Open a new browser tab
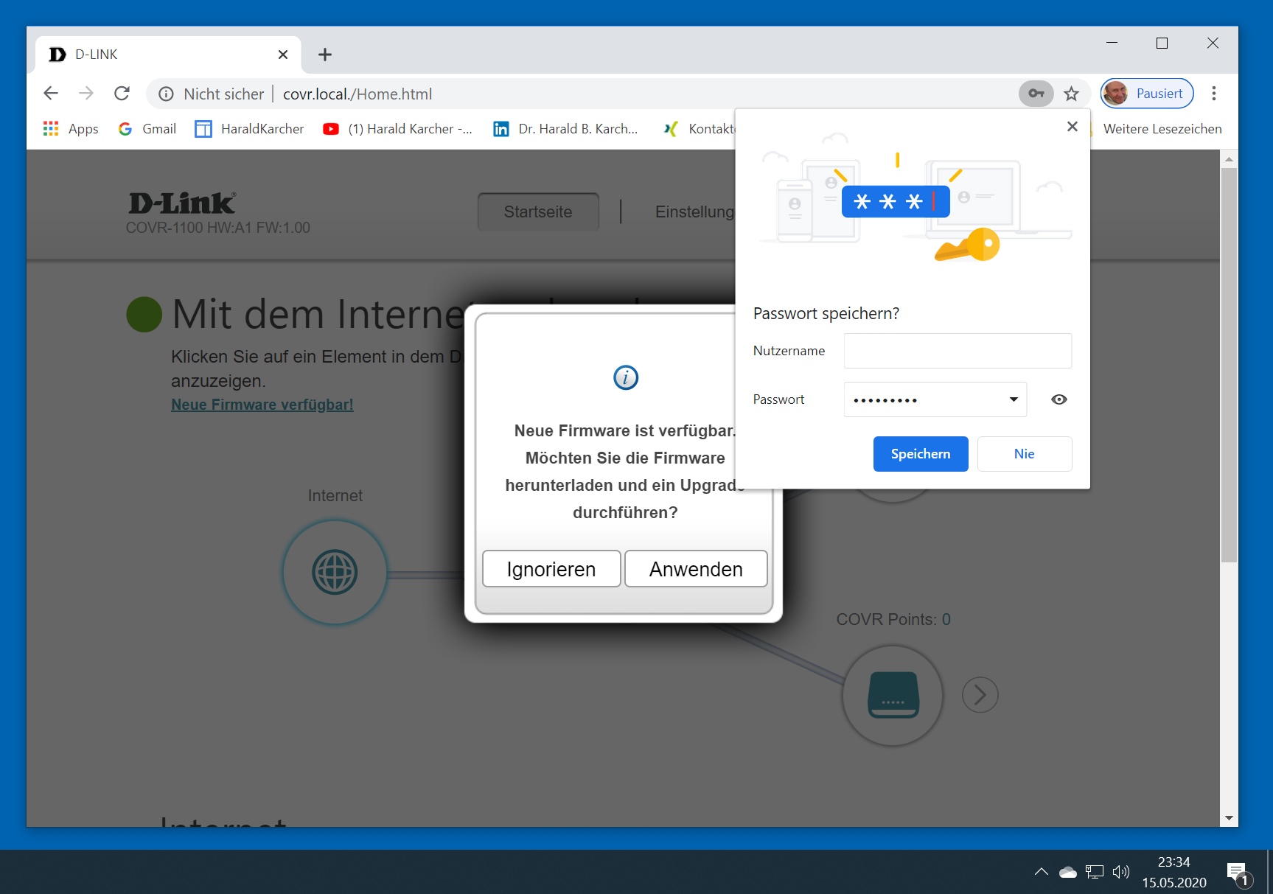This screenshot has width=1273, height=894. pos(325,55)
